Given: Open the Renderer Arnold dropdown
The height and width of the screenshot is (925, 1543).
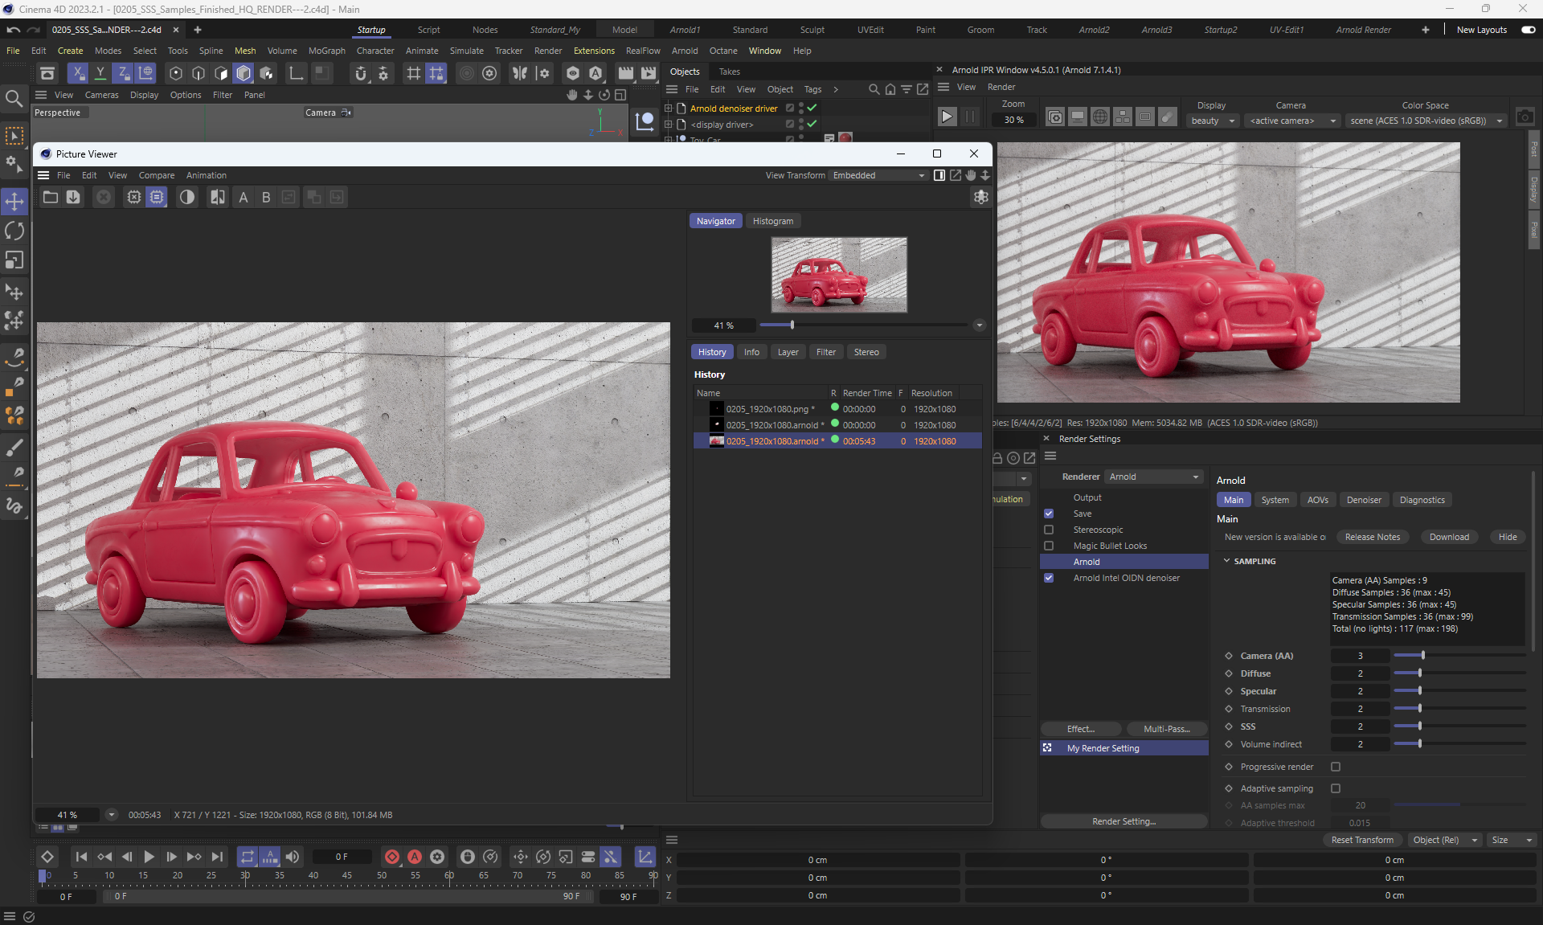Looking at the screenshot, I should pyautogui.click(x=1154, y=477).
